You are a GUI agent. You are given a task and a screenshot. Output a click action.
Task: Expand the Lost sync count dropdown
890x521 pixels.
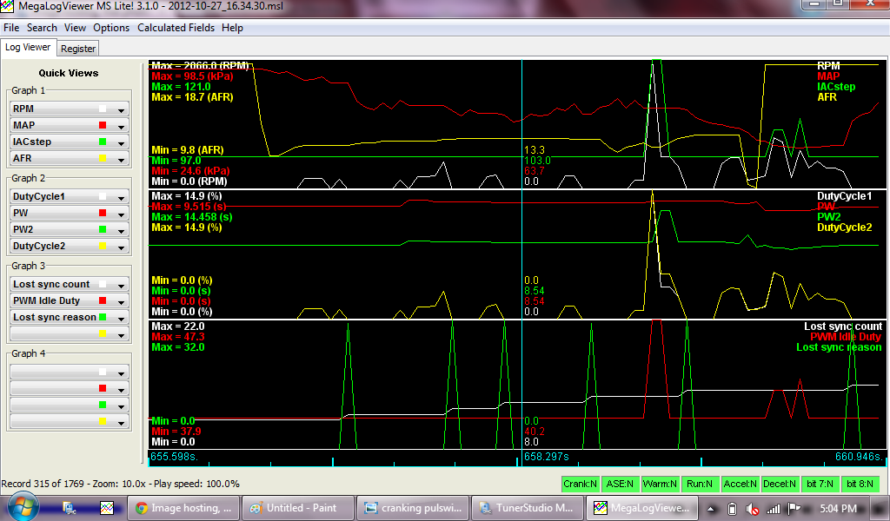pyautogui.click(x=122, y=285)
